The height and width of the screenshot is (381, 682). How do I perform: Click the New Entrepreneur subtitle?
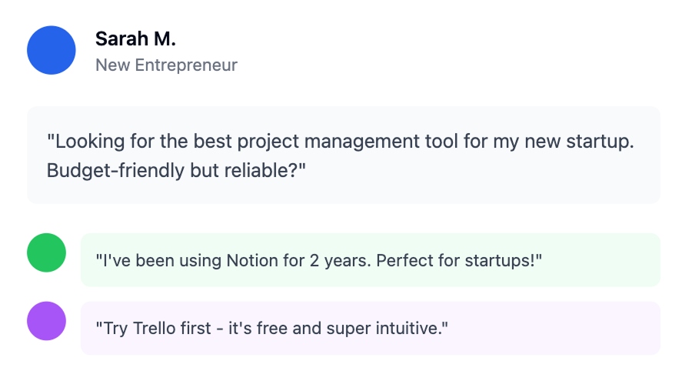coord(166,65)
